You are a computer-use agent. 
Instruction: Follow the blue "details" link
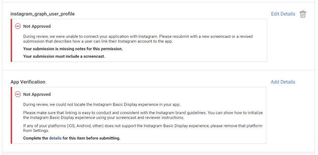click(55, 138)
